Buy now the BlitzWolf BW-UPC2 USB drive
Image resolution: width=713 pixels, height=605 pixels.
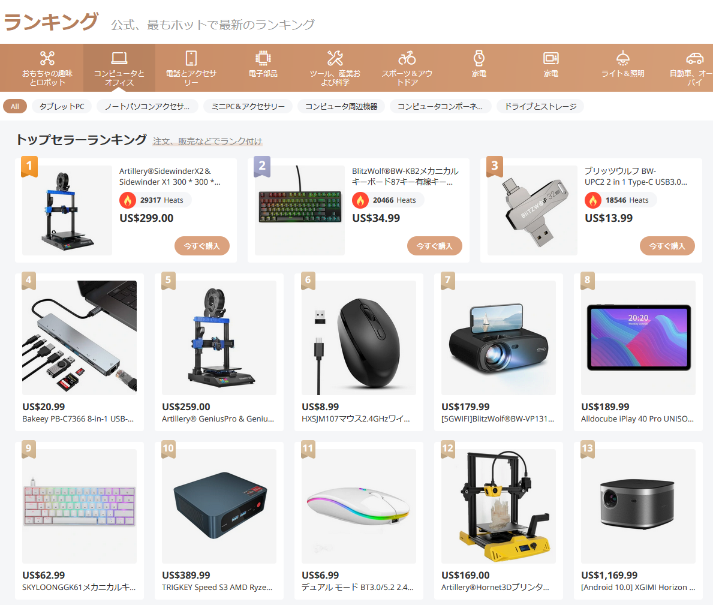tap(667, 246)
